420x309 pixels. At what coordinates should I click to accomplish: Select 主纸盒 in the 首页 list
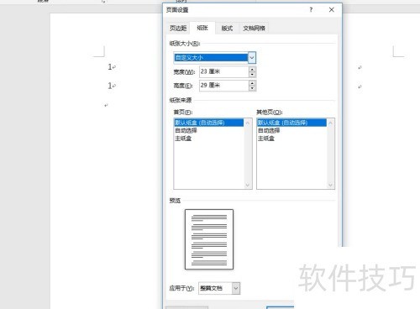(x=209, y=139)
